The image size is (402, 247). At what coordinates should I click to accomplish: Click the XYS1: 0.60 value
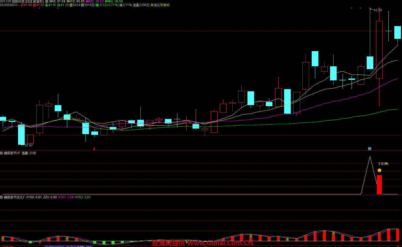click(x=66, y=197)
